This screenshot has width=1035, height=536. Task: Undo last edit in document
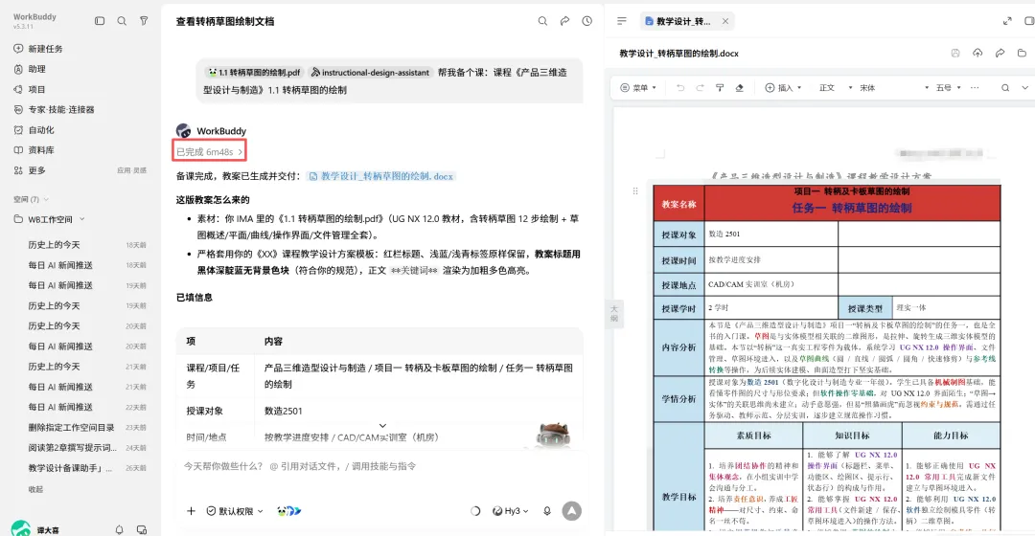679,88
